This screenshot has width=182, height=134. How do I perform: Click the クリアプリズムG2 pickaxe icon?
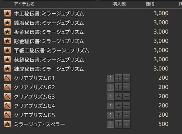[x=7, y=87]
